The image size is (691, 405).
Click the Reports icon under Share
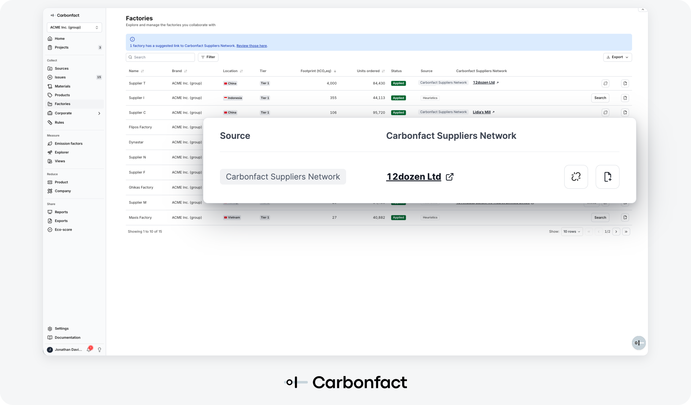[x=50, y=212]
